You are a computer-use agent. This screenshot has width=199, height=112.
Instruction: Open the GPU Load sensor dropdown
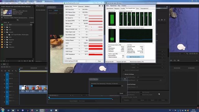tap(79, 26)
